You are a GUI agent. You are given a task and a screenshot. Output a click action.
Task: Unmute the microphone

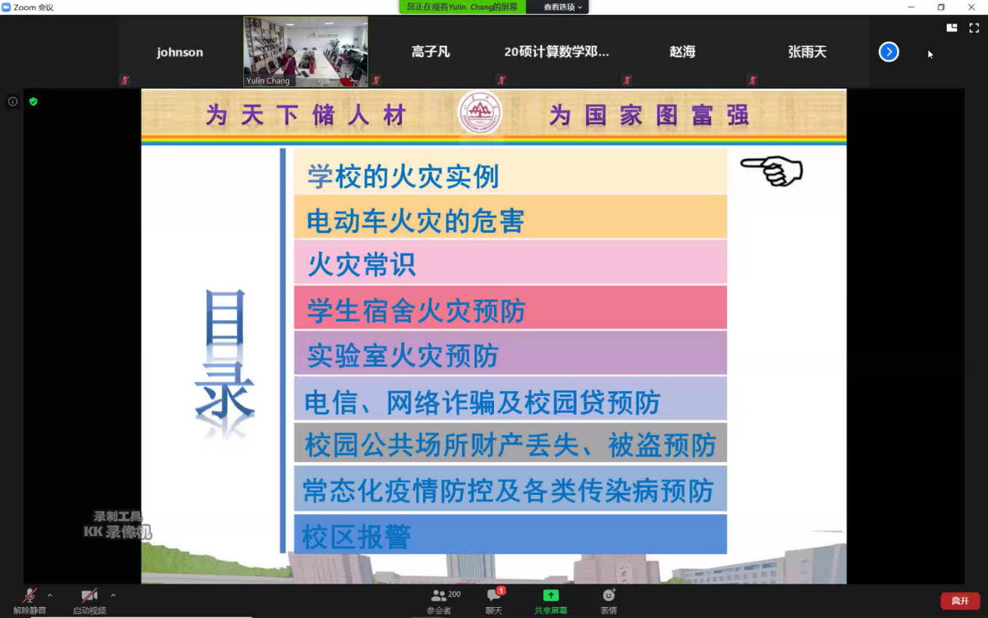coord(30,596)
